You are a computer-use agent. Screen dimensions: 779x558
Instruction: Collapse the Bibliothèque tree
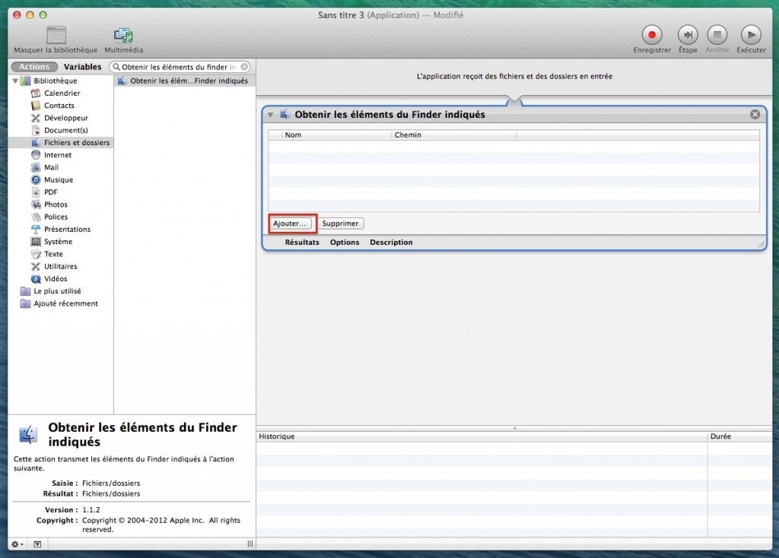coord(15,81)
